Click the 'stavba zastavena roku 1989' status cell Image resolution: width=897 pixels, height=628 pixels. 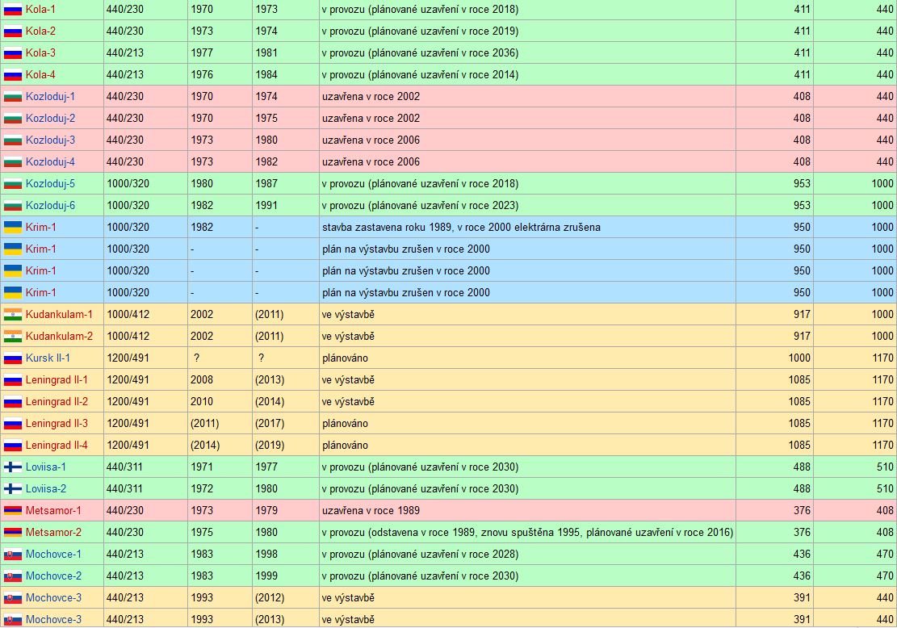[x=461, y=228]
